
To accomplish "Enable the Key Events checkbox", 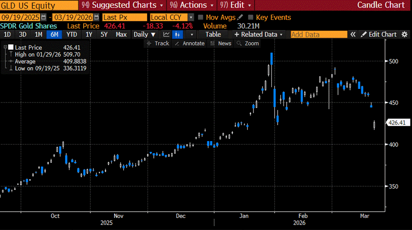I will (250, 17).
